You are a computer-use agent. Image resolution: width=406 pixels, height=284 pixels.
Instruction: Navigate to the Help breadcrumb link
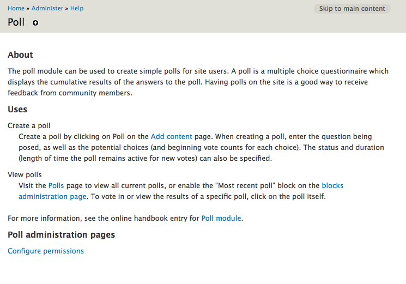(x=77, y=8)
